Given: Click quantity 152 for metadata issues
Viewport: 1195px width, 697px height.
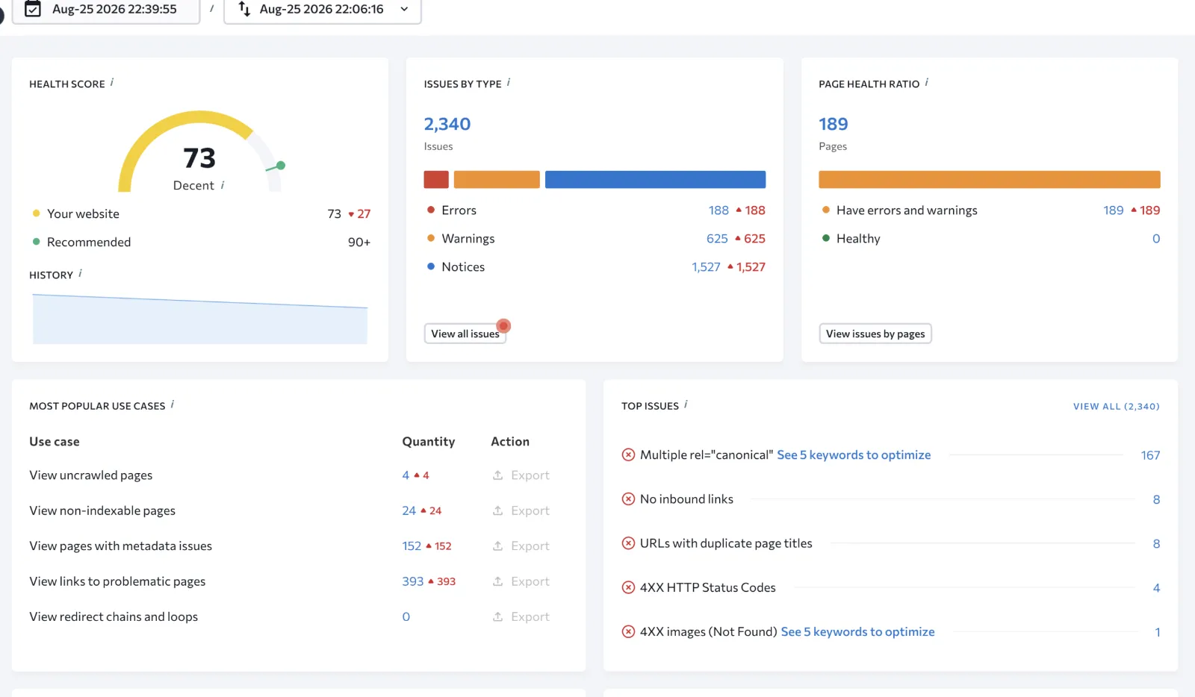Looking at the screenshot, I should [412, 546].
